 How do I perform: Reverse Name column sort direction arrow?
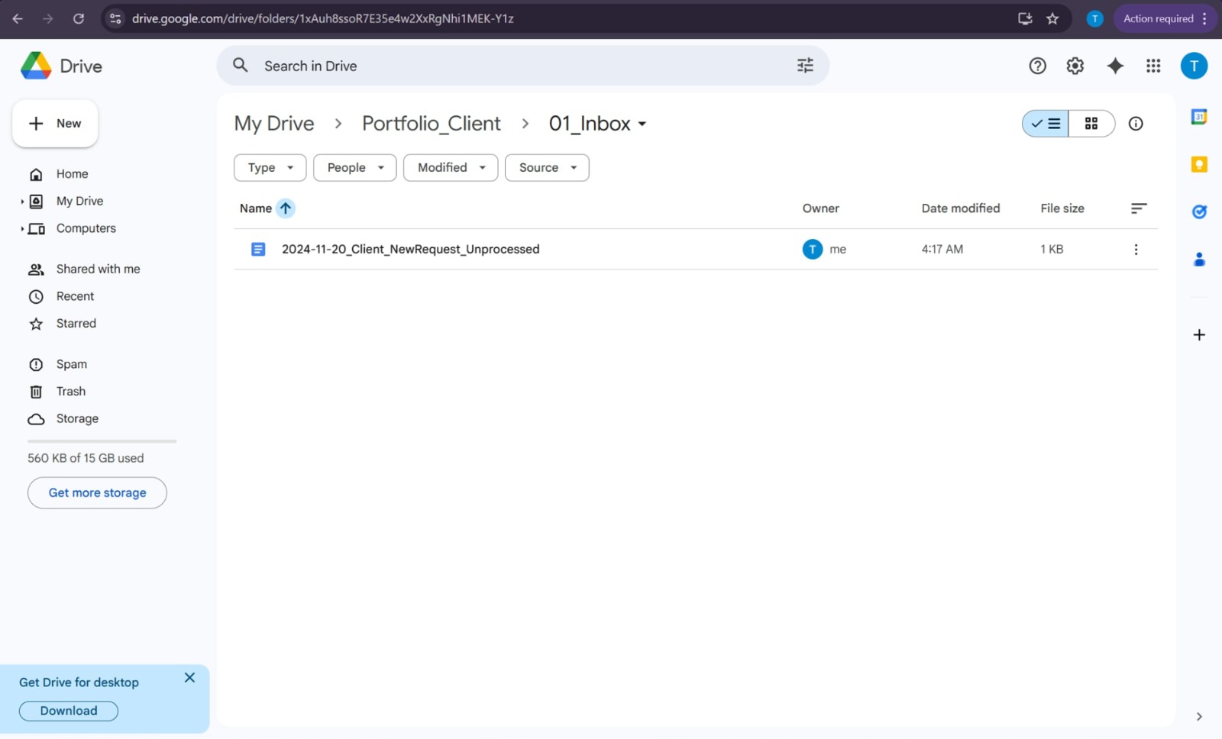pyautogui.click(x=286, y=208)
